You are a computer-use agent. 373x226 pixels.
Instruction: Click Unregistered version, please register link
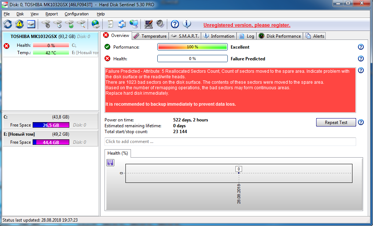click(247, 25)
